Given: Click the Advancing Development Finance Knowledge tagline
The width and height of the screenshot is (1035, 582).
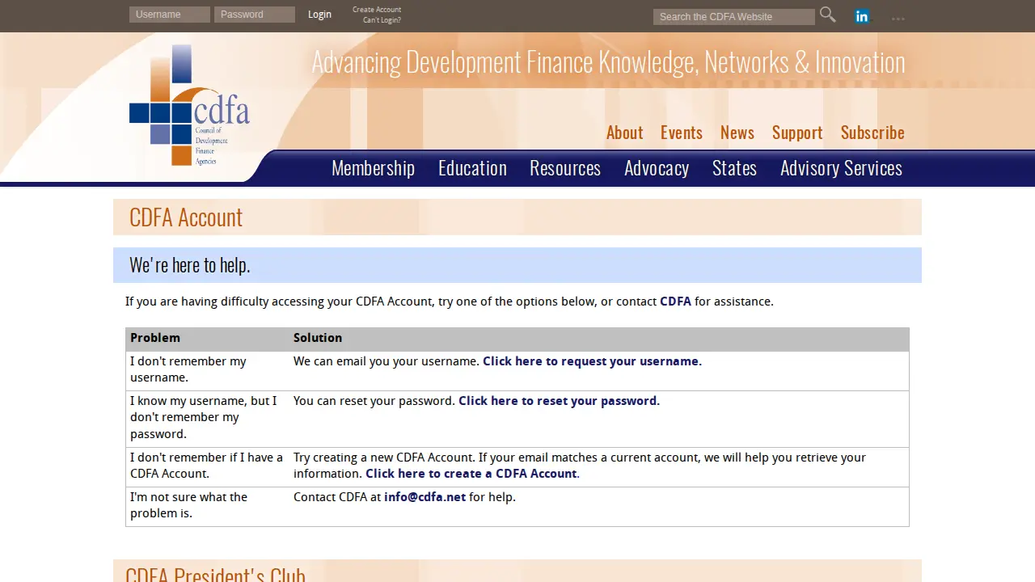Looking at the screenshot, I should tap(608, 62).
